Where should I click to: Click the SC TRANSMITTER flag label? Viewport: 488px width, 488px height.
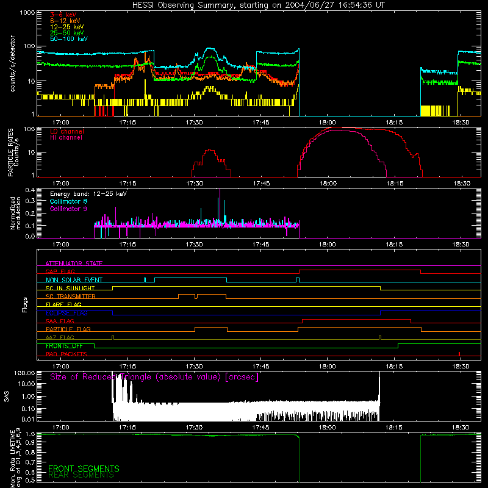pos(70,296)
